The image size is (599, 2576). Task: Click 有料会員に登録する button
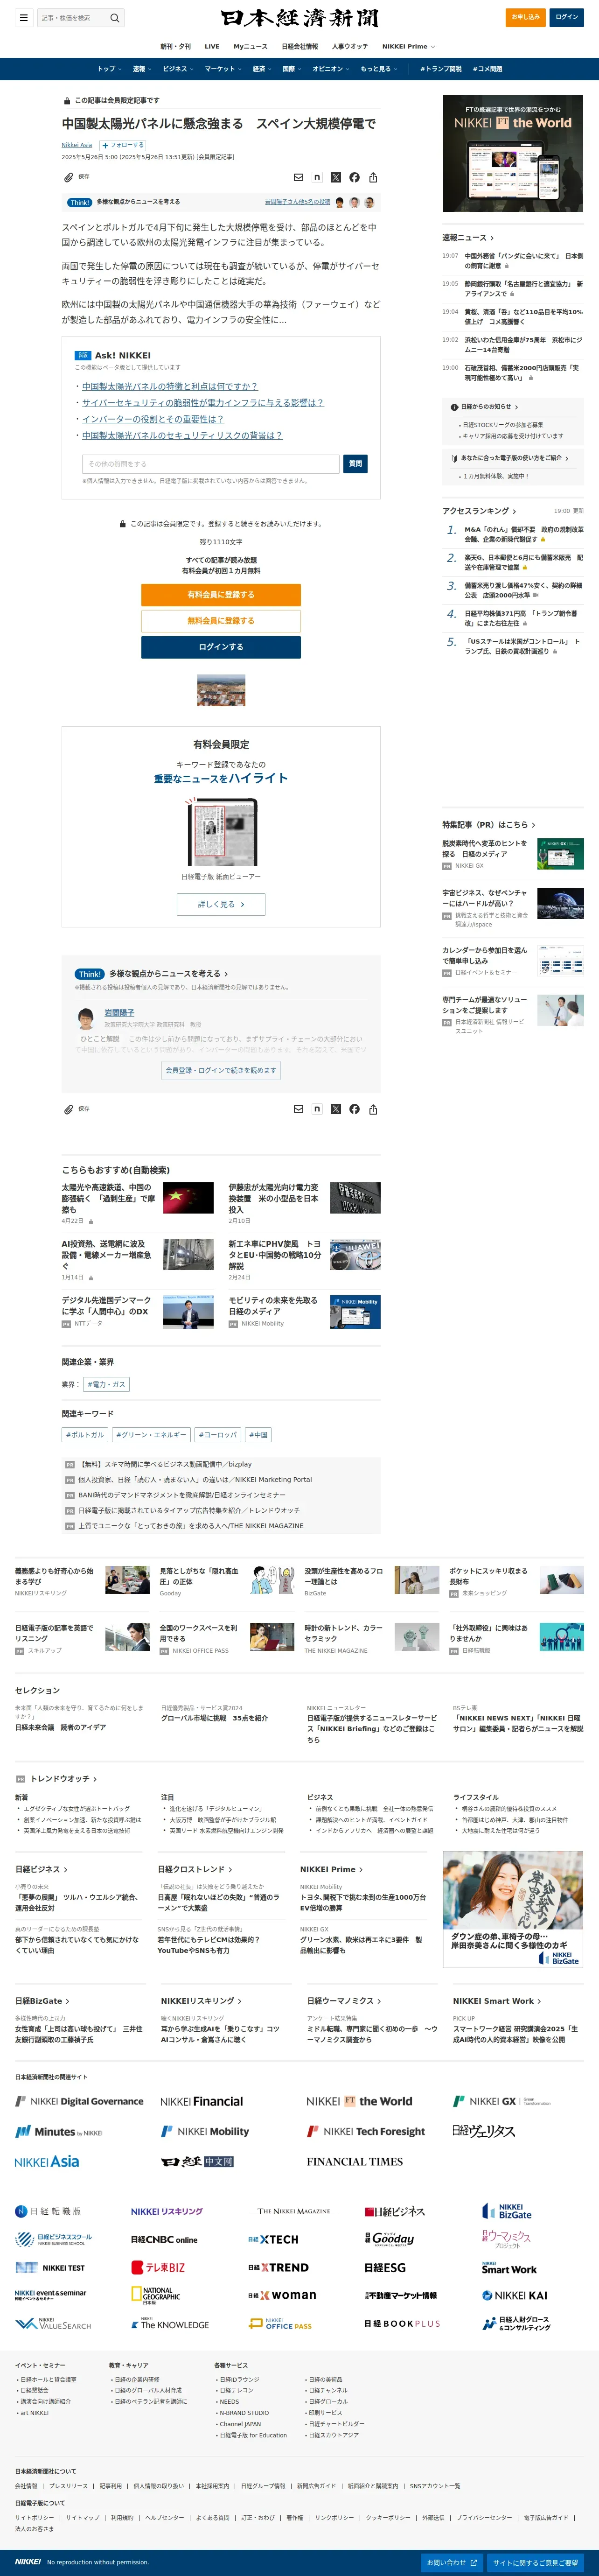coord(221,594)
